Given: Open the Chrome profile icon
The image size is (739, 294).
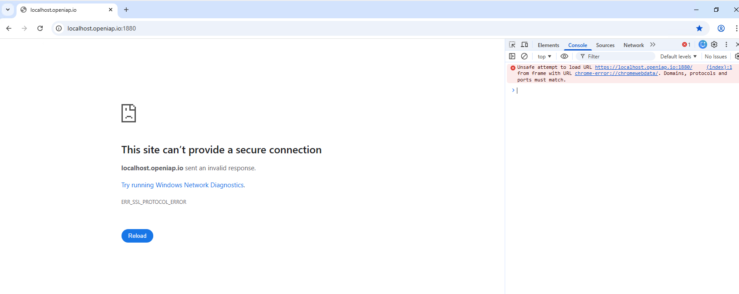Looking at the screenshot, I should [x=721, y=28].
